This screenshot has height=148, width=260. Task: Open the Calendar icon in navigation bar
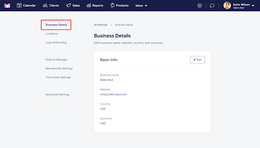click(19, 5)
